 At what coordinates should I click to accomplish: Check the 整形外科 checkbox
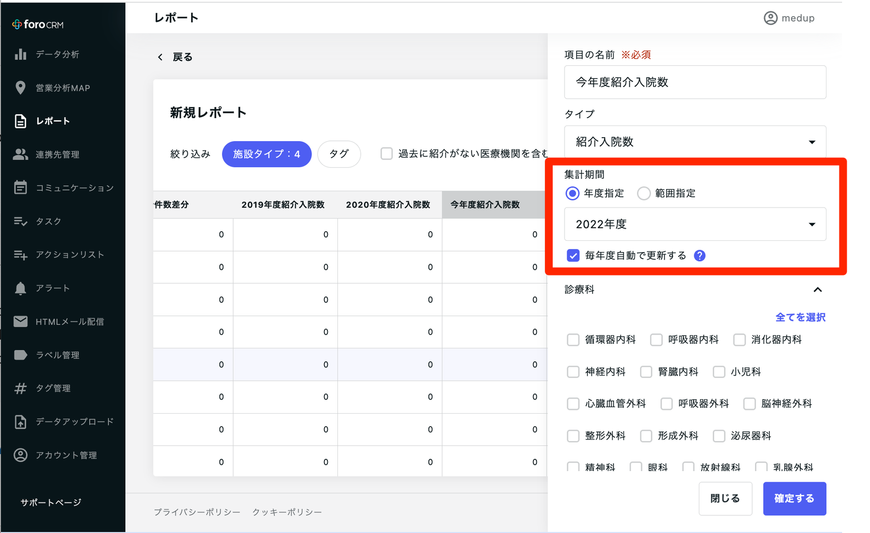pyautogui.click(x=573, y=436)
